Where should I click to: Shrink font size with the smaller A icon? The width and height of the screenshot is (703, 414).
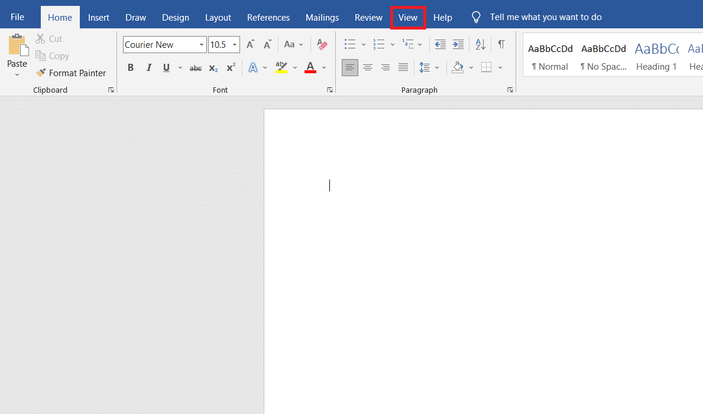coord(268,44)
